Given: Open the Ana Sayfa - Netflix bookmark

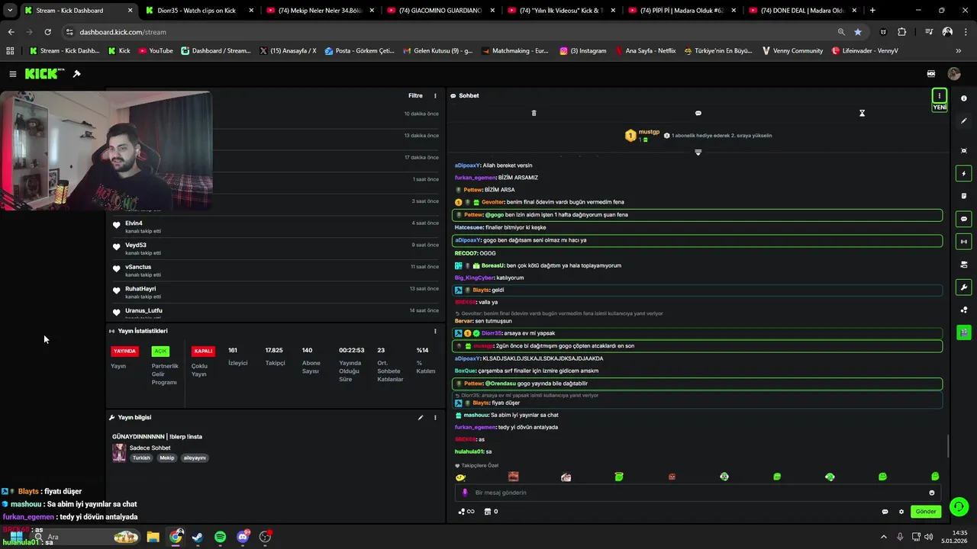Looking at the screenshot, I should 645,51.
